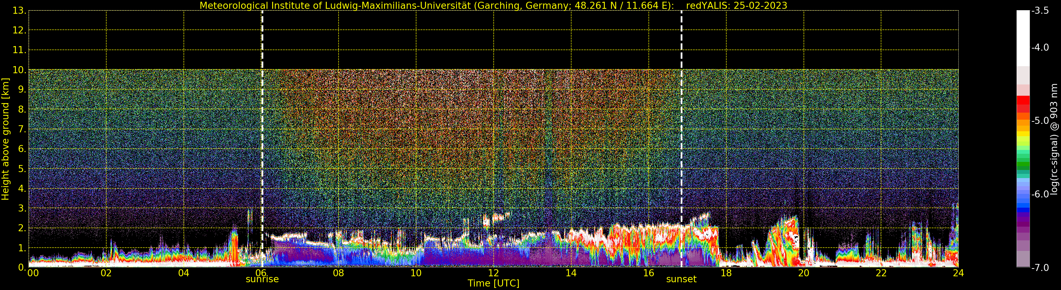Click the '18' time axis tick label
The height and width of the screenshot is (290, 1061).
tap(726, 273)
